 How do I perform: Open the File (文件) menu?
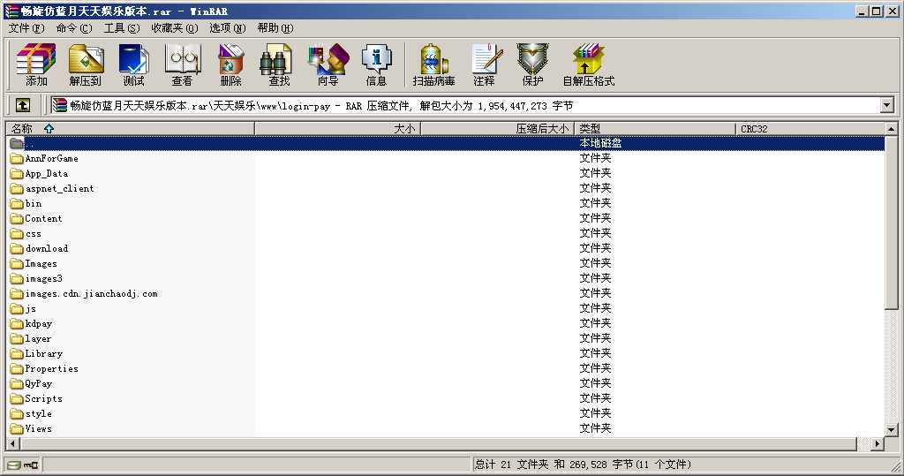[x=26, y=27]
